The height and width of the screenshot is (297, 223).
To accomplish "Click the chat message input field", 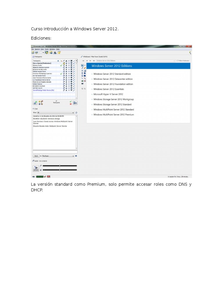I will (55, 152).
